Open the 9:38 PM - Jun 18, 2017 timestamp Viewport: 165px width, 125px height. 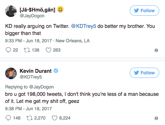coord(29,109)
